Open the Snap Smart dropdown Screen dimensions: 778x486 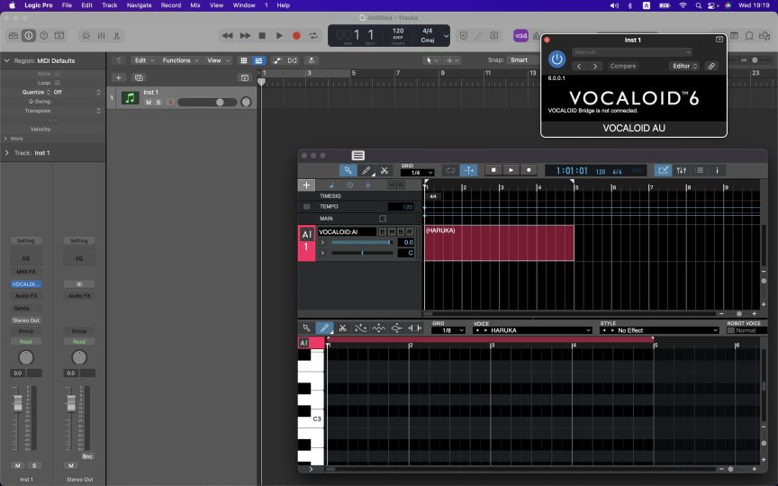(x=522, y=60)
